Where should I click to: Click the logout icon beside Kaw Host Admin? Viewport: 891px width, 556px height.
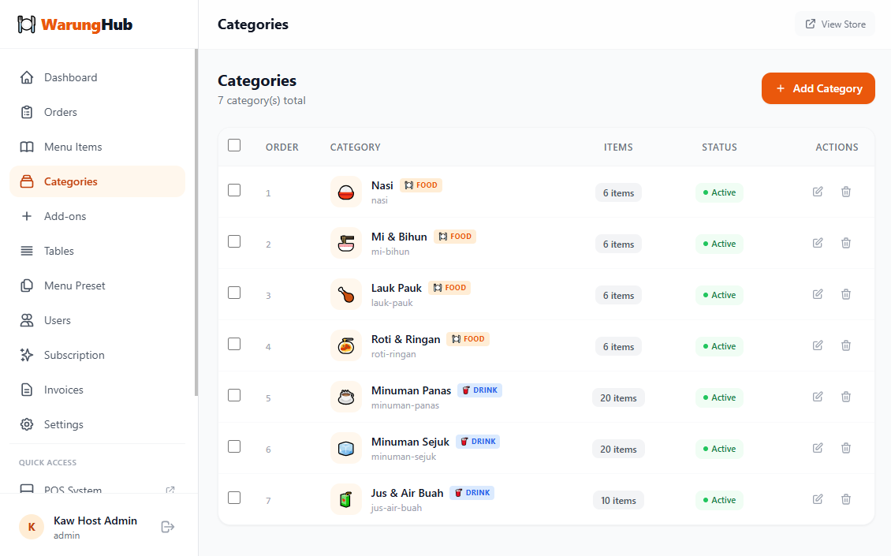pos(167,527)
